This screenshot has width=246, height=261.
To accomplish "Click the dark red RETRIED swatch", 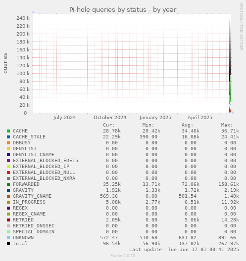I will (x=8, y=220).
